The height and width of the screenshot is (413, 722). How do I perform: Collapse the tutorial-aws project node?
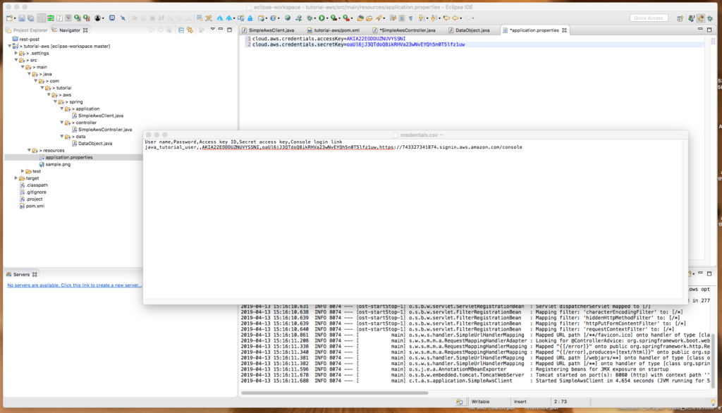pos(10,46)
